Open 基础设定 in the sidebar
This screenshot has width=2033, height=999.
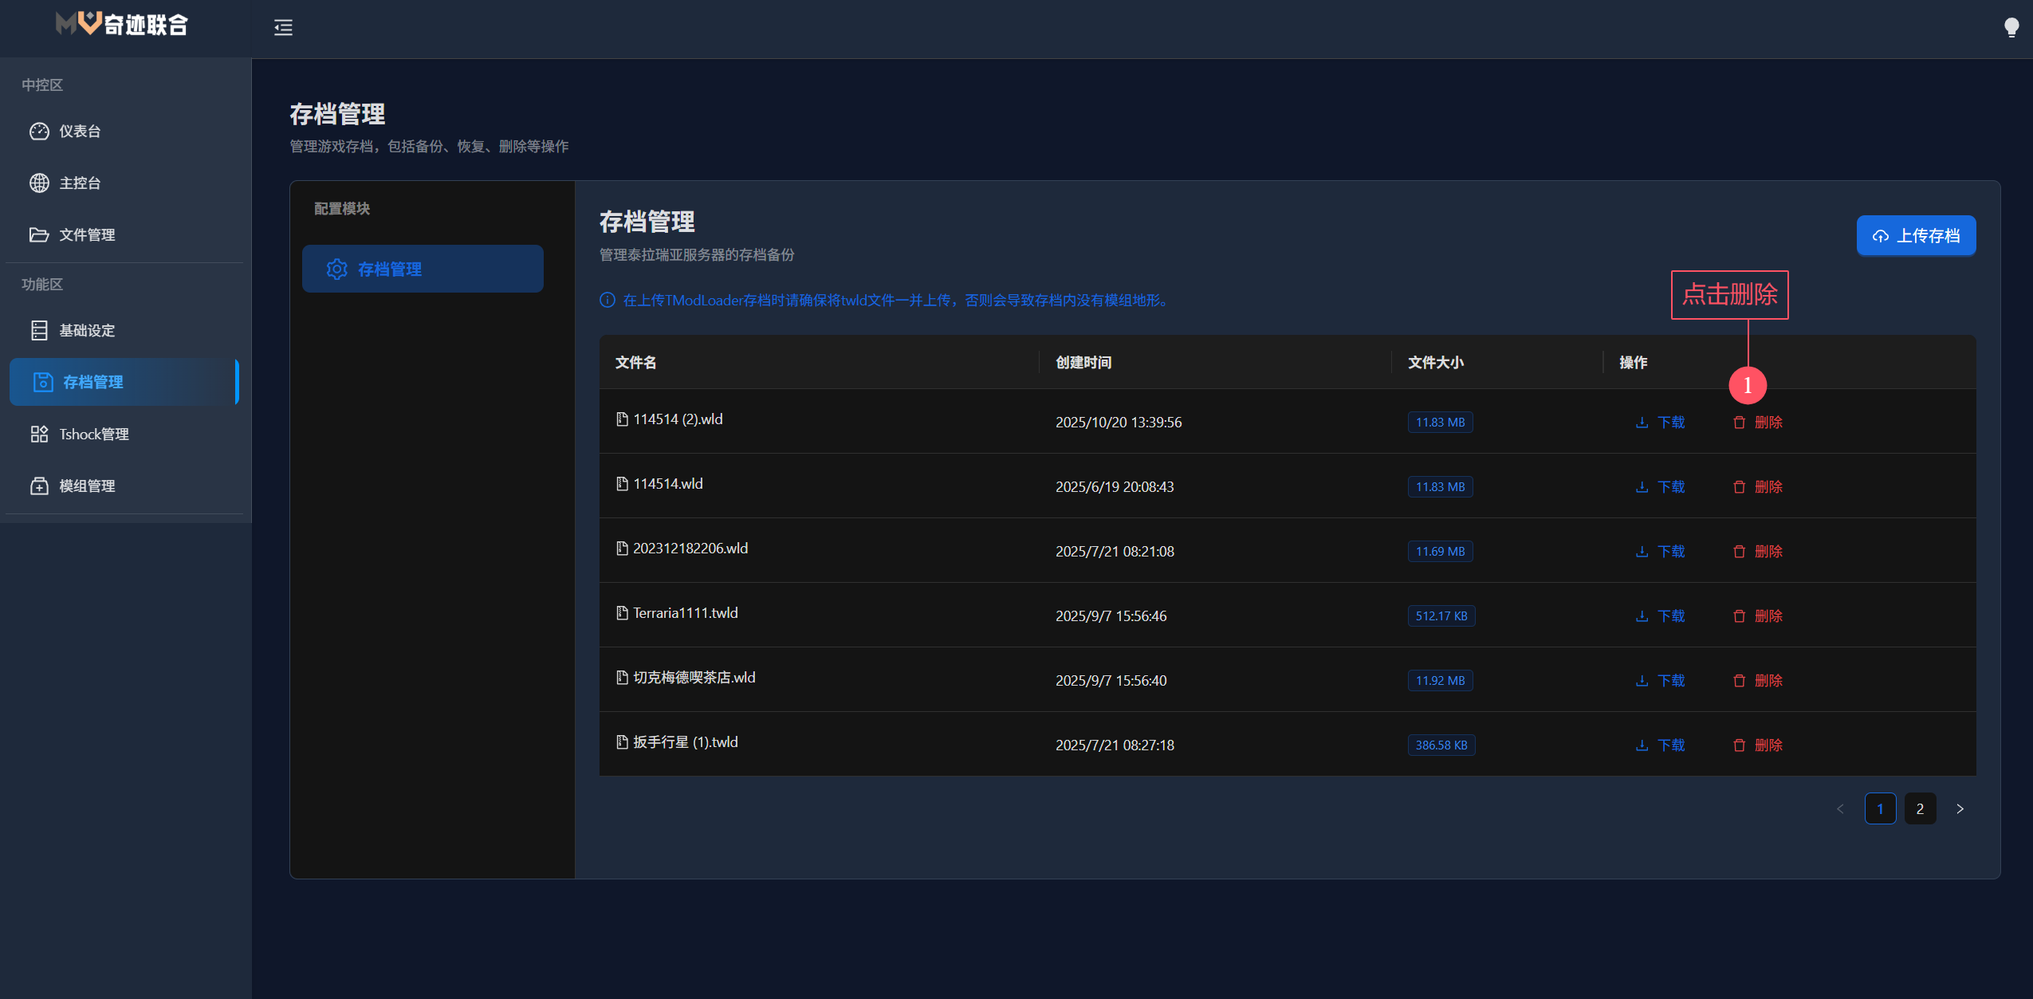(87, 330)
